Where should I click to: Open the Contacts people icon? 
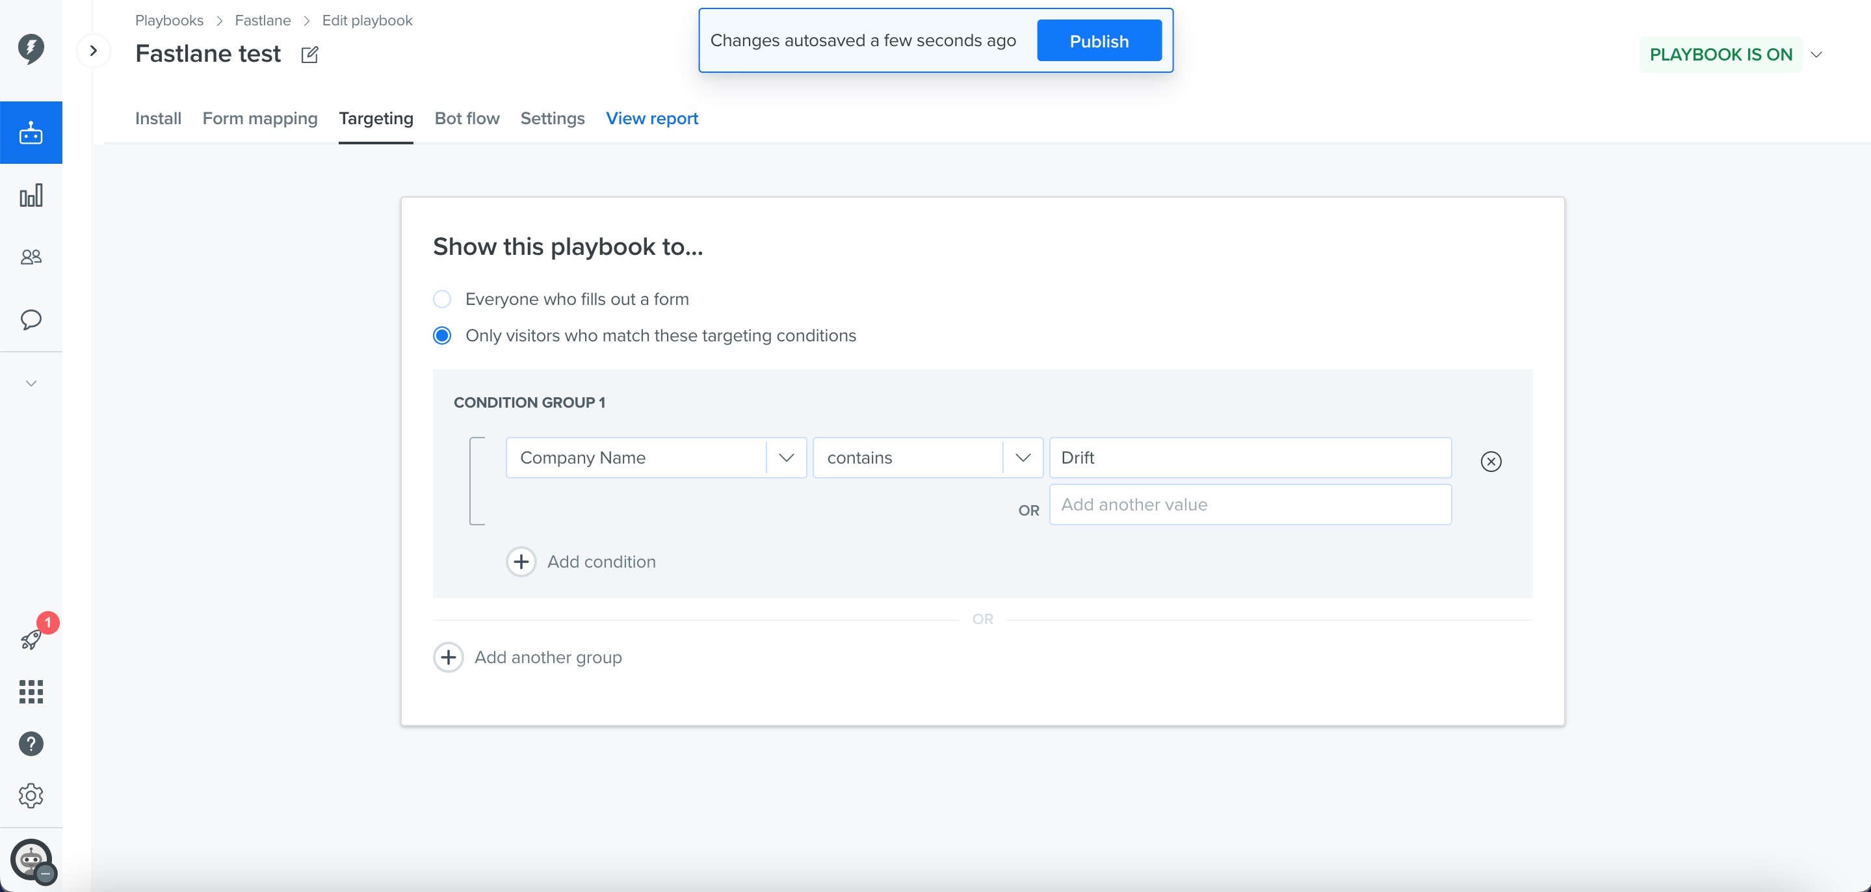tap(31, 257)
